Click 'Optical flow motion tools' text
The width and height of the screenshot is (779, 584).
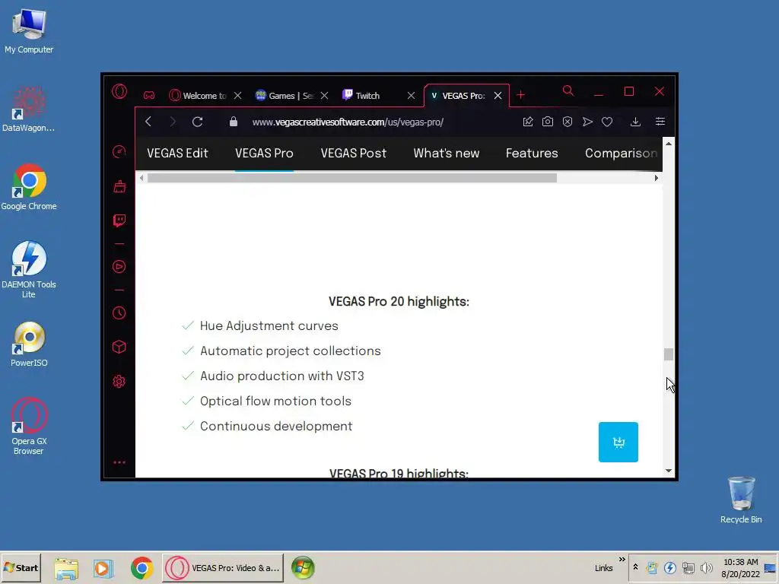tap(275, 401)
